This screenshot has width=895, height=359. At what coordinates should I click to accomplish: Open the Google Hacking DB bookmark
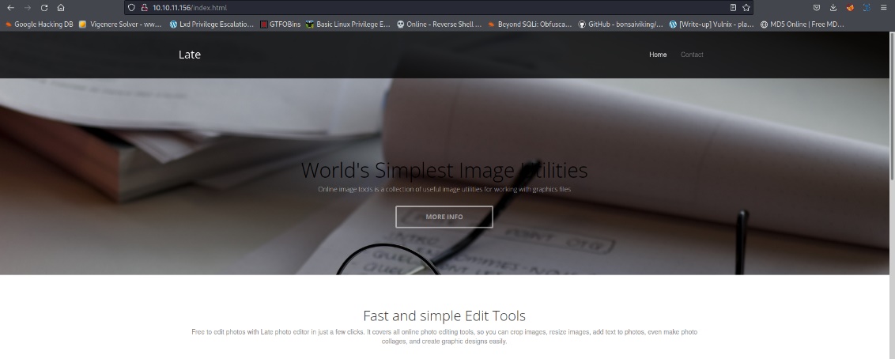pyautogui.click(x=40, y=25)
